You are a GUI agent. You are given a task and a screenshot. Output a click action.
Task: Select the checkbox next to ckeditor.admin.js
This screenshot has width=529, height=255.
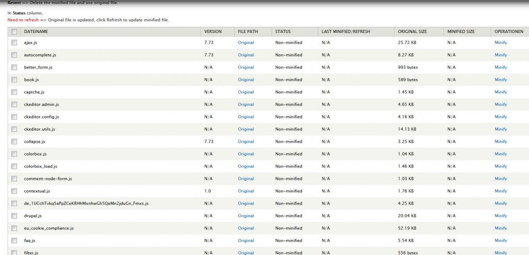(14, 105)
